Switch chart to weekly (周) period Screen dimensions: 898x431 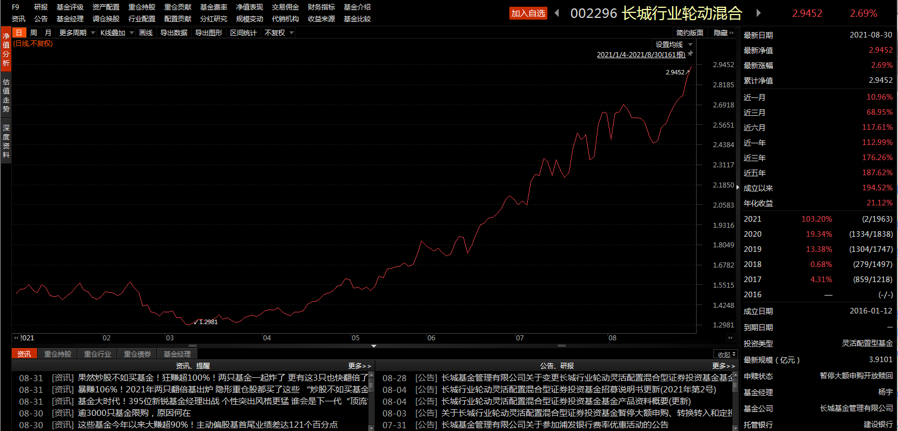coord(34,33)
